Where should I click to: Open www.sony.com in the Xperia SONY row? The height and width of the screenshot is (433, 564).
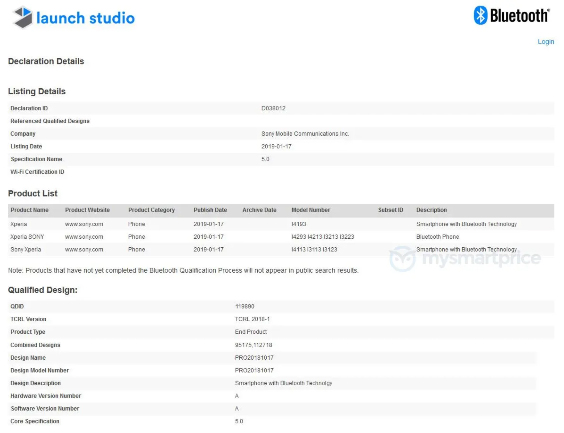click(x=84, y=237)
